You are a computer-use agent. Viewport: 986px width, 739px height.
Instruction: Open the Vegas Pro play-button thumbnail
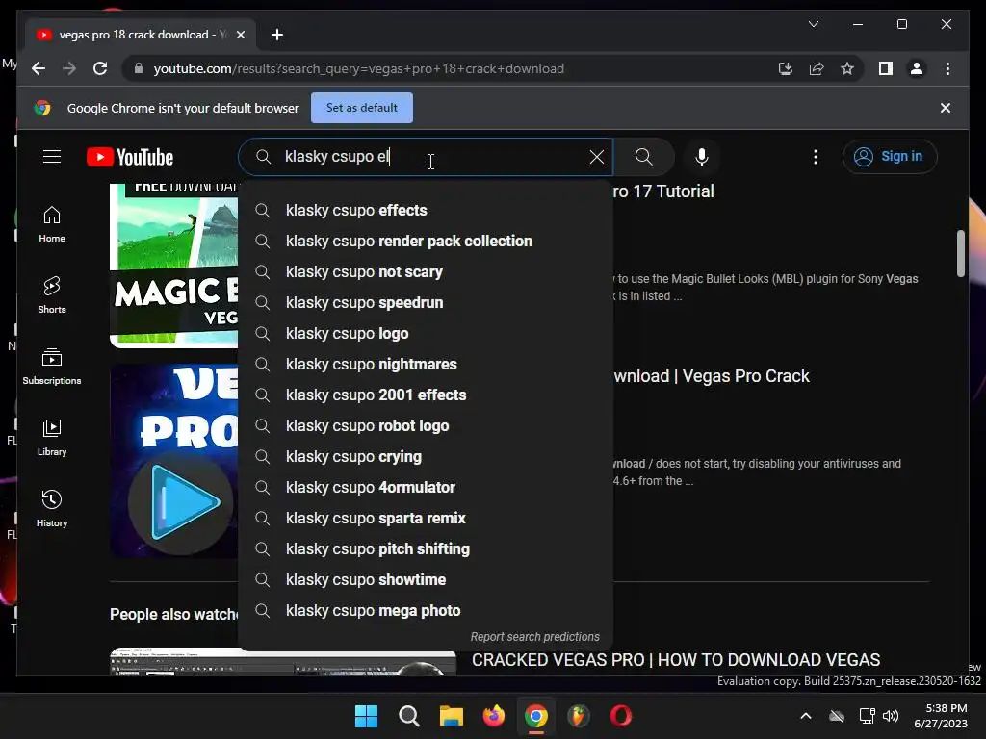click(174, 461)
